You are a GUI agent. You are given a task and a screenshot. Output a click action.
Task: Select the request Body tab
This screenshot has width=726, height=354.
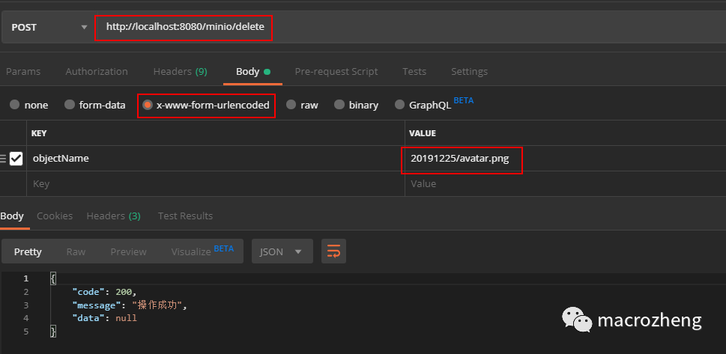pyautogui.click(x=252, y=72)
